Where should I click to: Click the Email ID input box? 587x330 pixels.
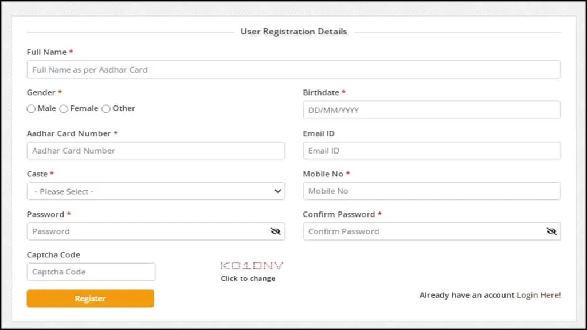click(x=431, y=150)
